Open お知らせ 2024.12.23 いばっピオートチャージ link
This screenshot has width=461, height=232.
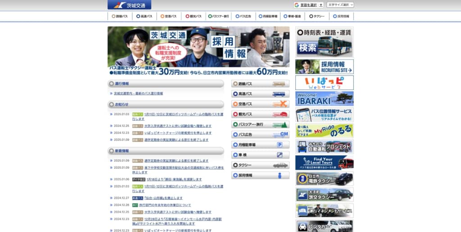click(178, 133)
